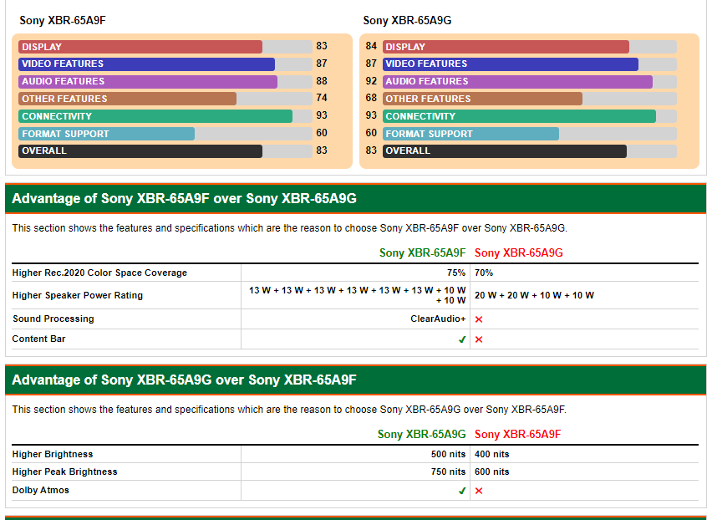The height and width of the screenshot is (520, 712).
Task: Click the '600 nits' peak brightness value
Action: tap(491, 472)
